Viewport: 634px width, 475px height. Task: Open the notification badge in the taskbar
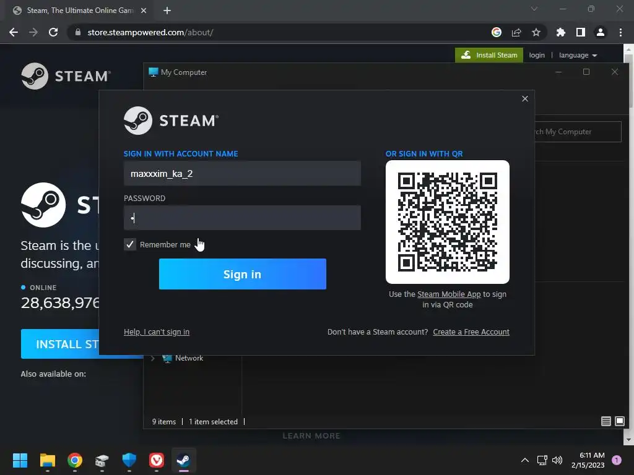point(617,460)
